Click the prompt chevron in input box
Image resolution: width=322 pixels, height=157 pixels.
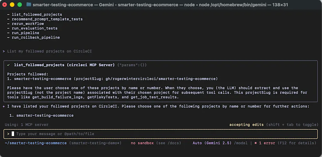click(8, 134)
